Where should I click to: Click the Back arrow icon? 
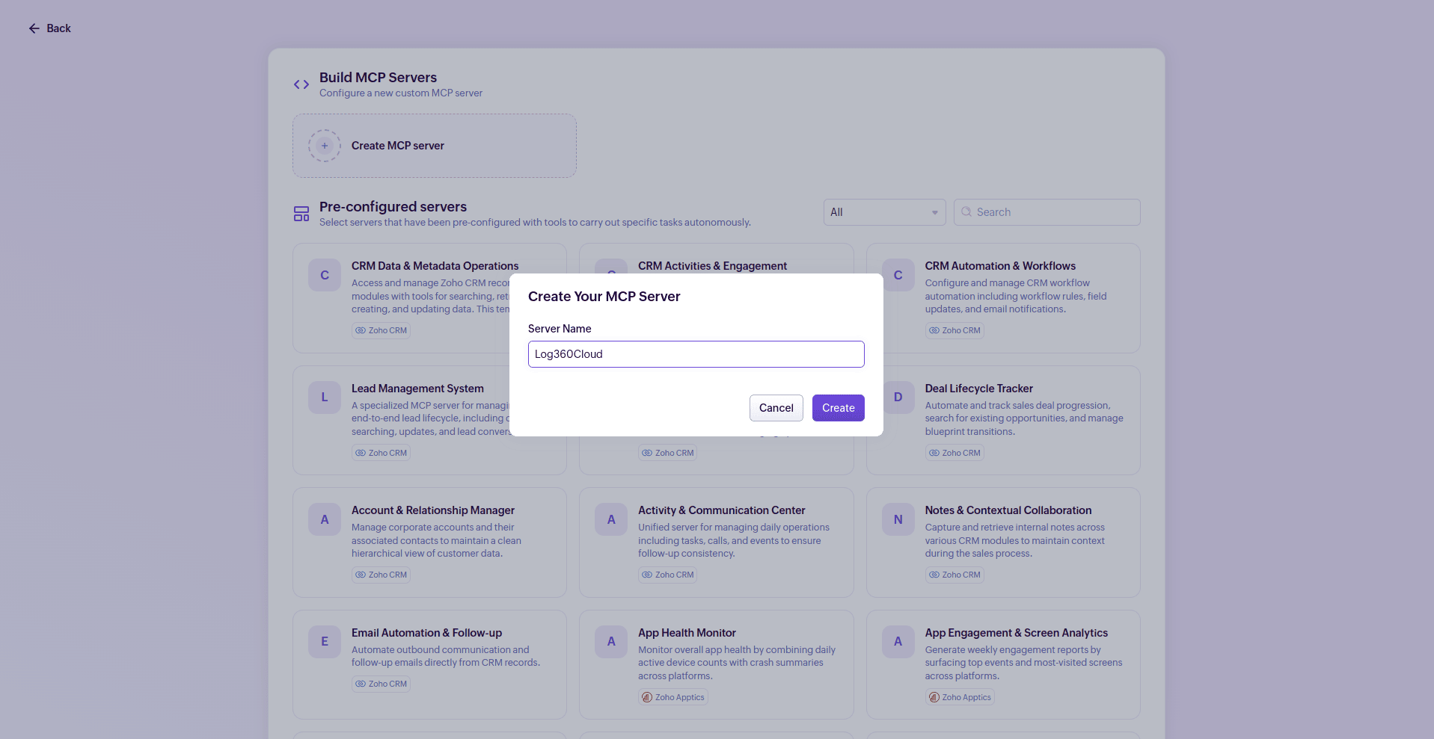34,28
